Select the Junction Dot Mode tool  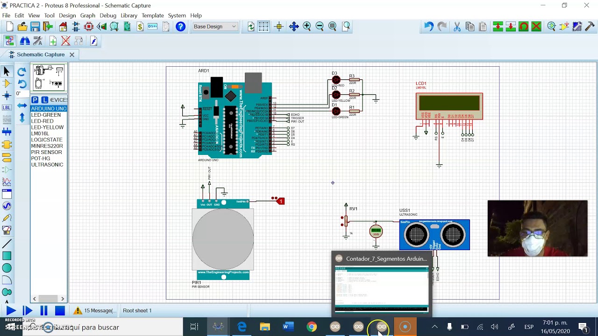(x=7, y=96)
